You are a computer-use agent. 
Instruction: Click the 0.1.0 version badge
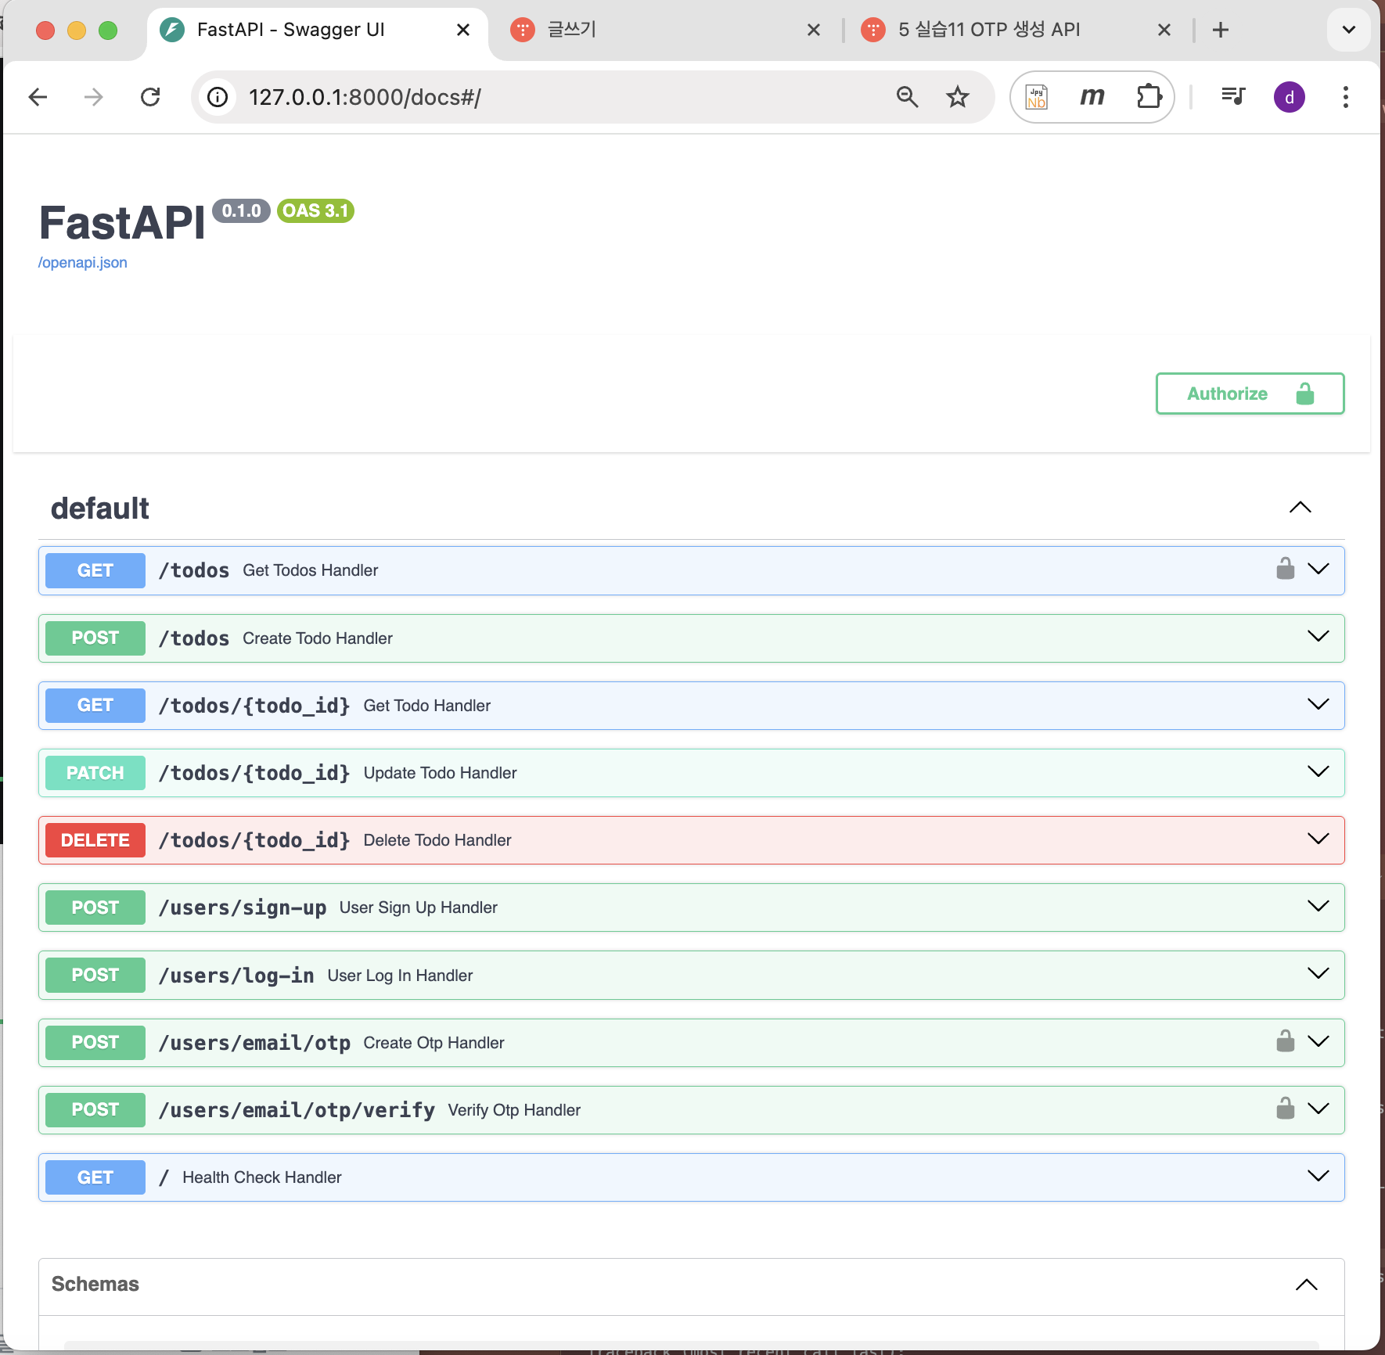click(241, 210)
